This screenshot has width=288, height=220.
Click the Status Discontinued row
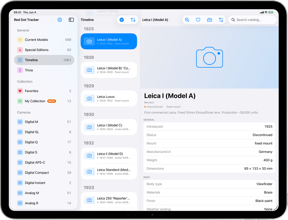pos(209,135)
